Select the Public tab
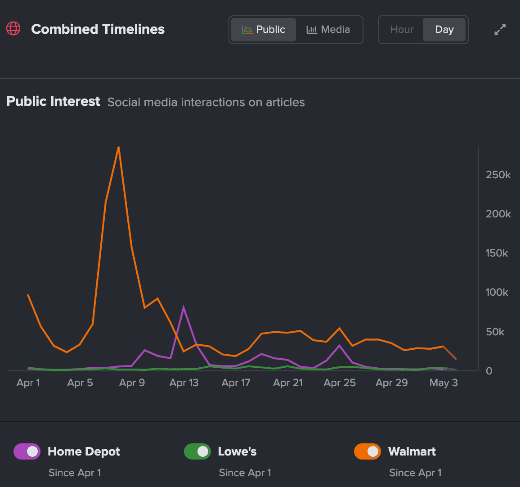The height and width of the screenshot is (487, 520). coord(263,29)
